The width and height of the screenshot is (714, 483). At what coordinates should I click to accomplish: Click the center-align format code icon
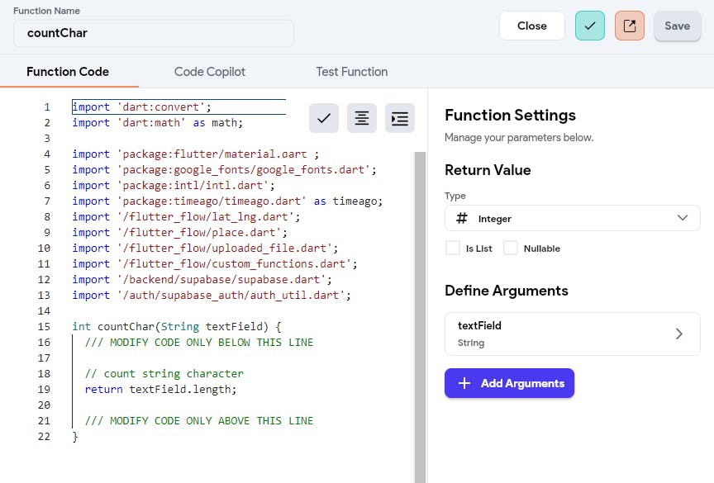tap(362, 119)
